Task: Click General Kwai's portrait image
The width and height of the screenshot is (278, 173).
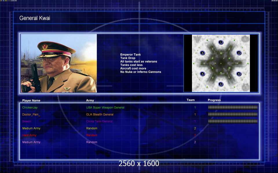Action: [59, 63]
